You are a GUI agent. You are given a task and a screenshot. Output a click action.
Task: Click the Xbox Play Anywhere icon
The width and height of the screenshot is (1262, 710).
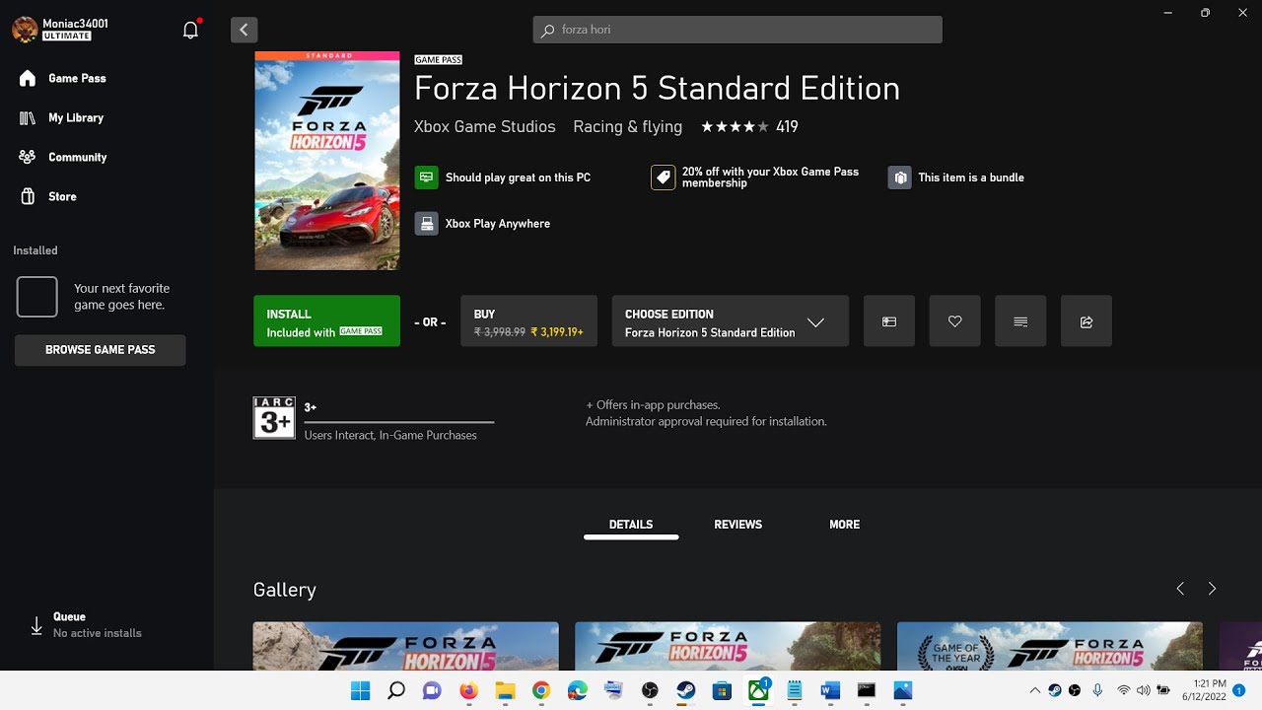426,224
